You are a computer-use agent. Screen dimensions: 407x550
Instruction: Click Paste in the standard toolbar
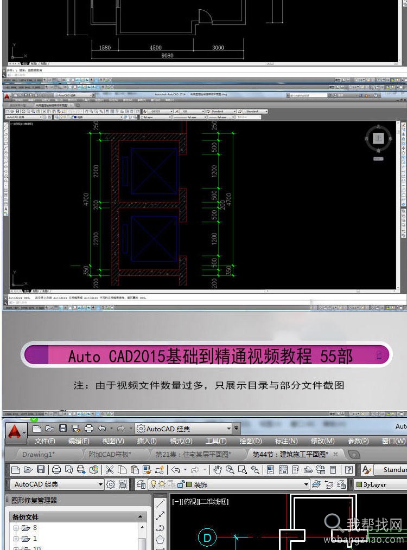point(135,470)
